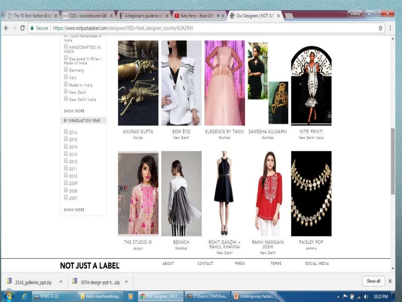402x302 pixels.
Task: Launch Internet Explorer from the taskbar
Action: [25, 296]
